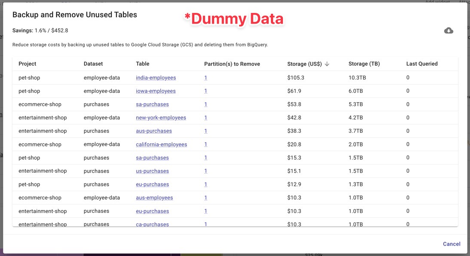Click pet-shop project in india-employees row
The width and height of the screenshot is (470, 256).
[x=29, y=78]
